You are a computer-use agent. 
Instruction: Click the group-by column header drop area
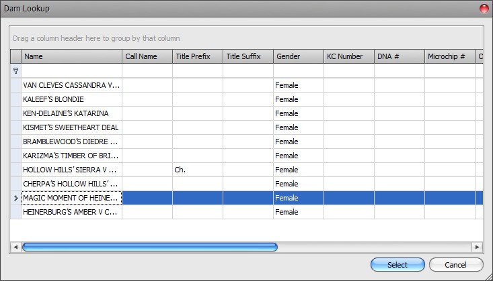pos(246,38)
